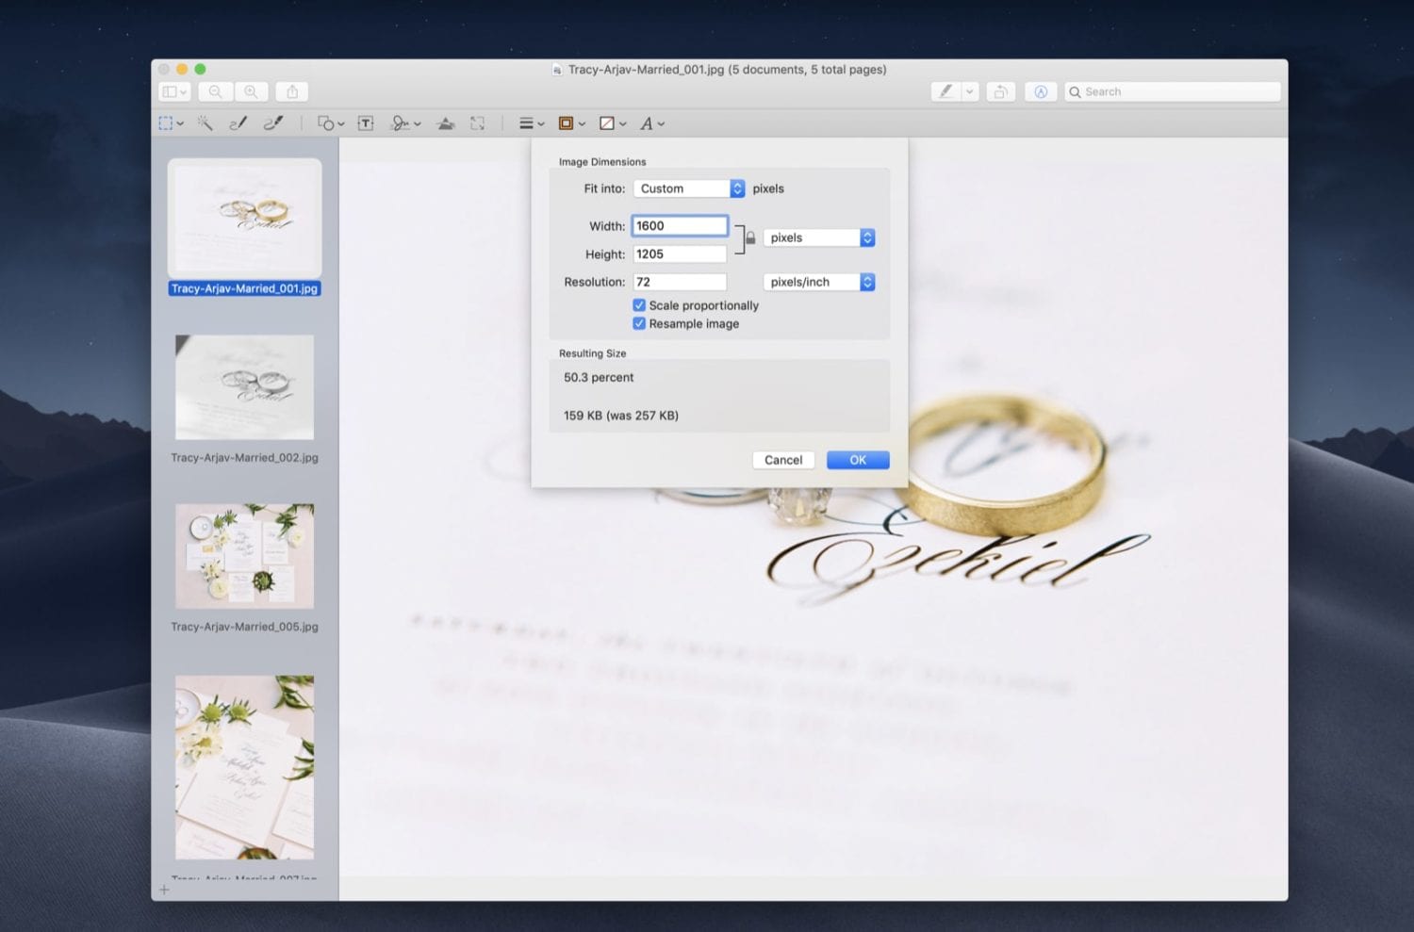The image size is (1414, 932).
Task: Click OK to resize the image
Action: coord(857,460)
